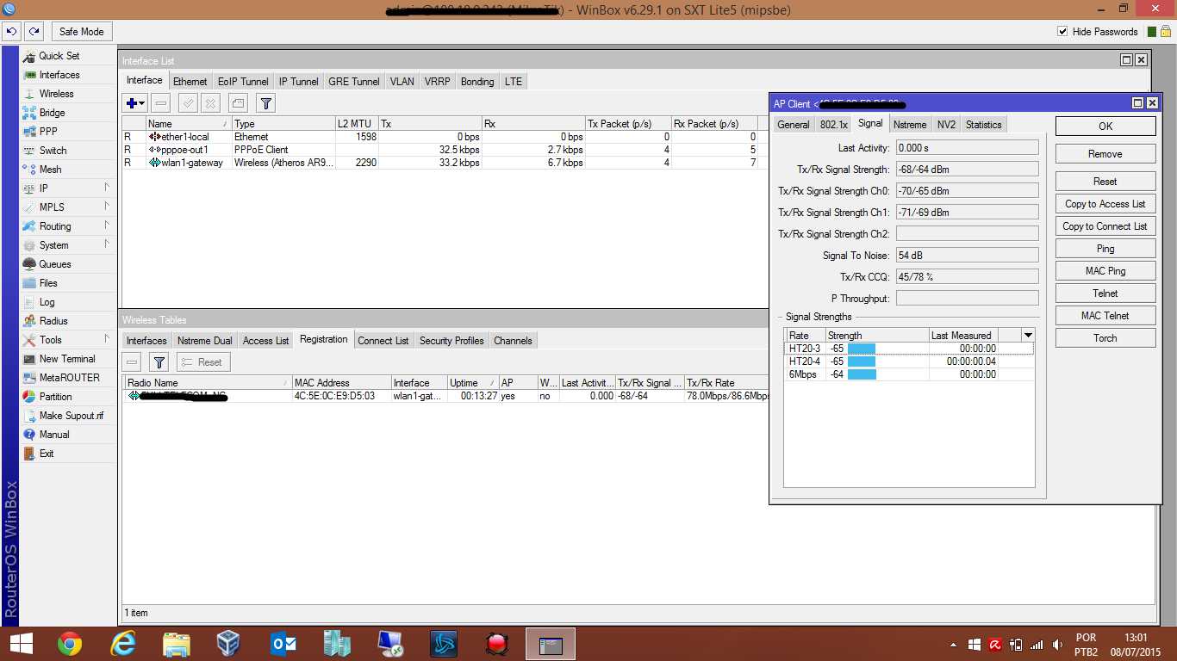Open the Access List tab in Wireless Tables

click(x=265, y=341)
